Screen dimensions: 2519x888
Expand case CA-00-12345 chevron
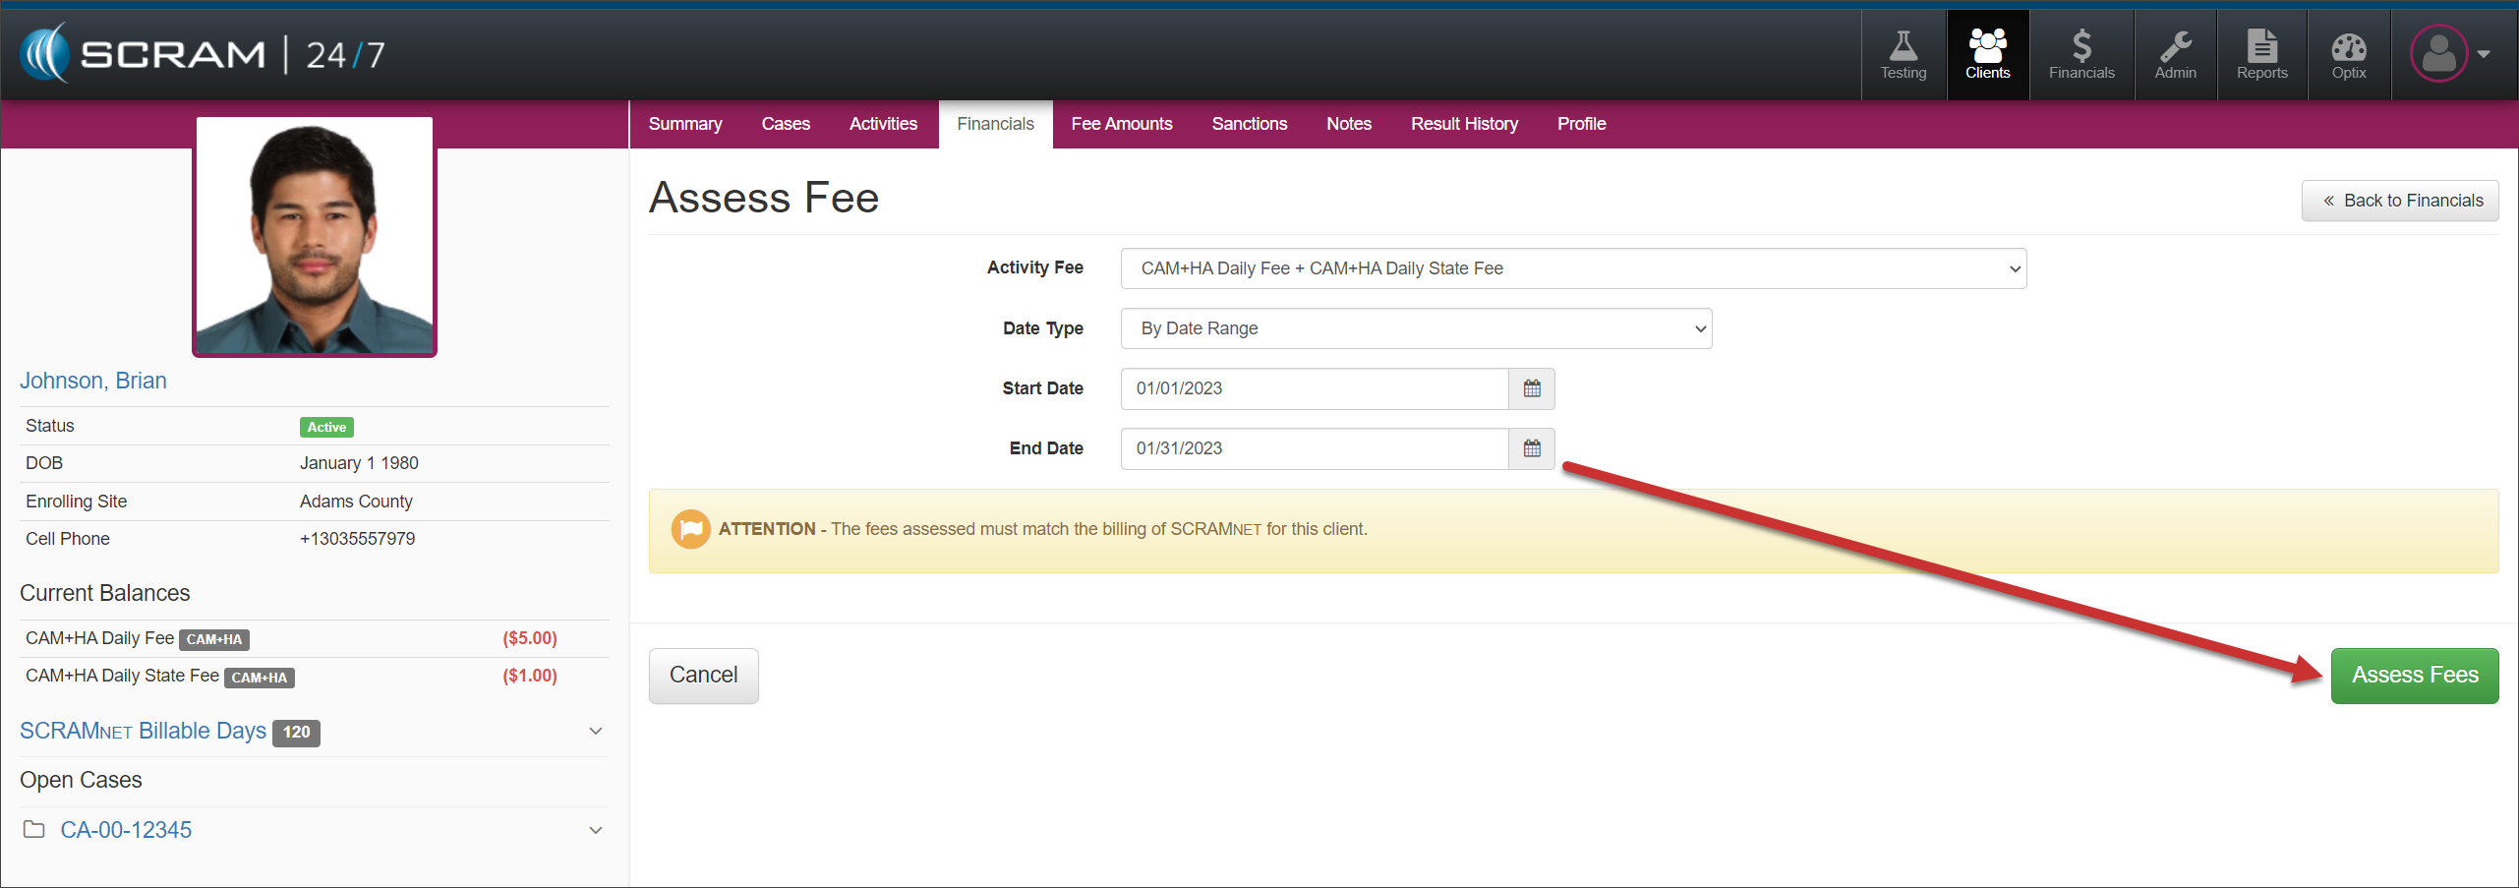pos(595,830)
